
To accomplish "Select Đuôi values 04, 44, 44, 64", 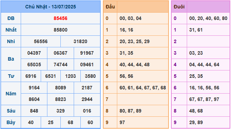I will [x=204, y=64].
